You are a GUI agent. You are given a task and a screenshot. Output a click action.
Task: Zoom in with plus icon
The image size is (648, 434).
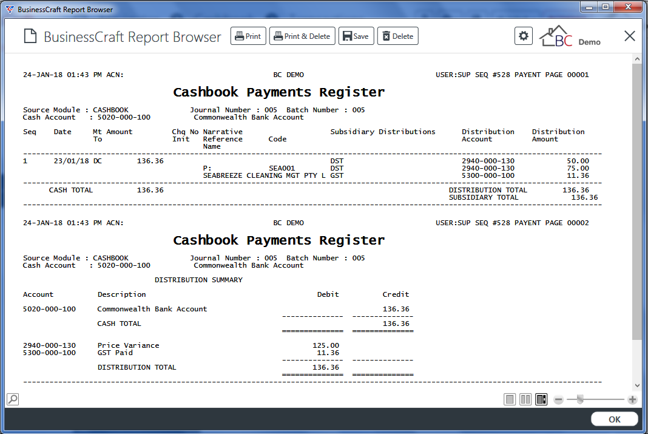632,399
